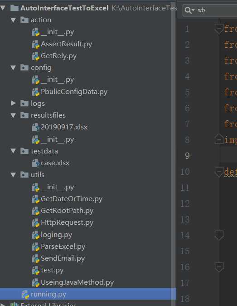Viewport: 237px width, 306px height.
Task: Click the AssertResult.py Python file icon
Action: pyautogui.click(x=36, y=44)
